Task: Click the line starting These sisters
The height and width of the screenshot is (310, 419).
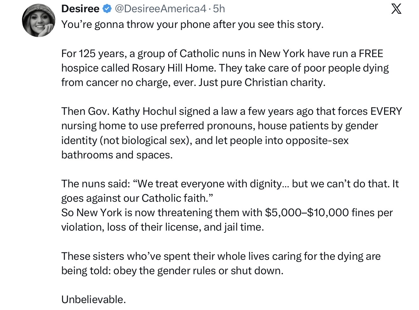Action: (x=221, y=256)
